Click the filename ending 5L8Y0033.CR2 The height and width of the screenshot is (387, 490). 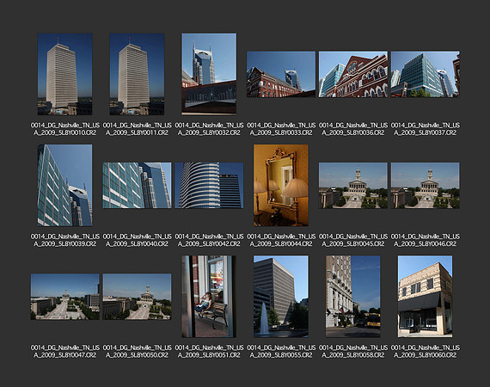(x=281, y=129)
